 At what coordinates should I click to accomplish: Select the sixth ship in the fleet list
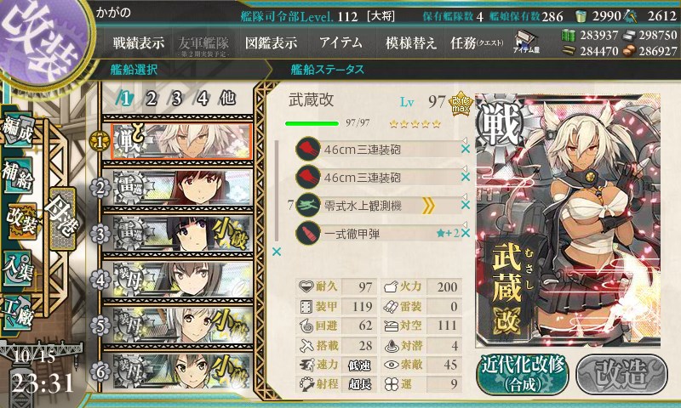178,371
